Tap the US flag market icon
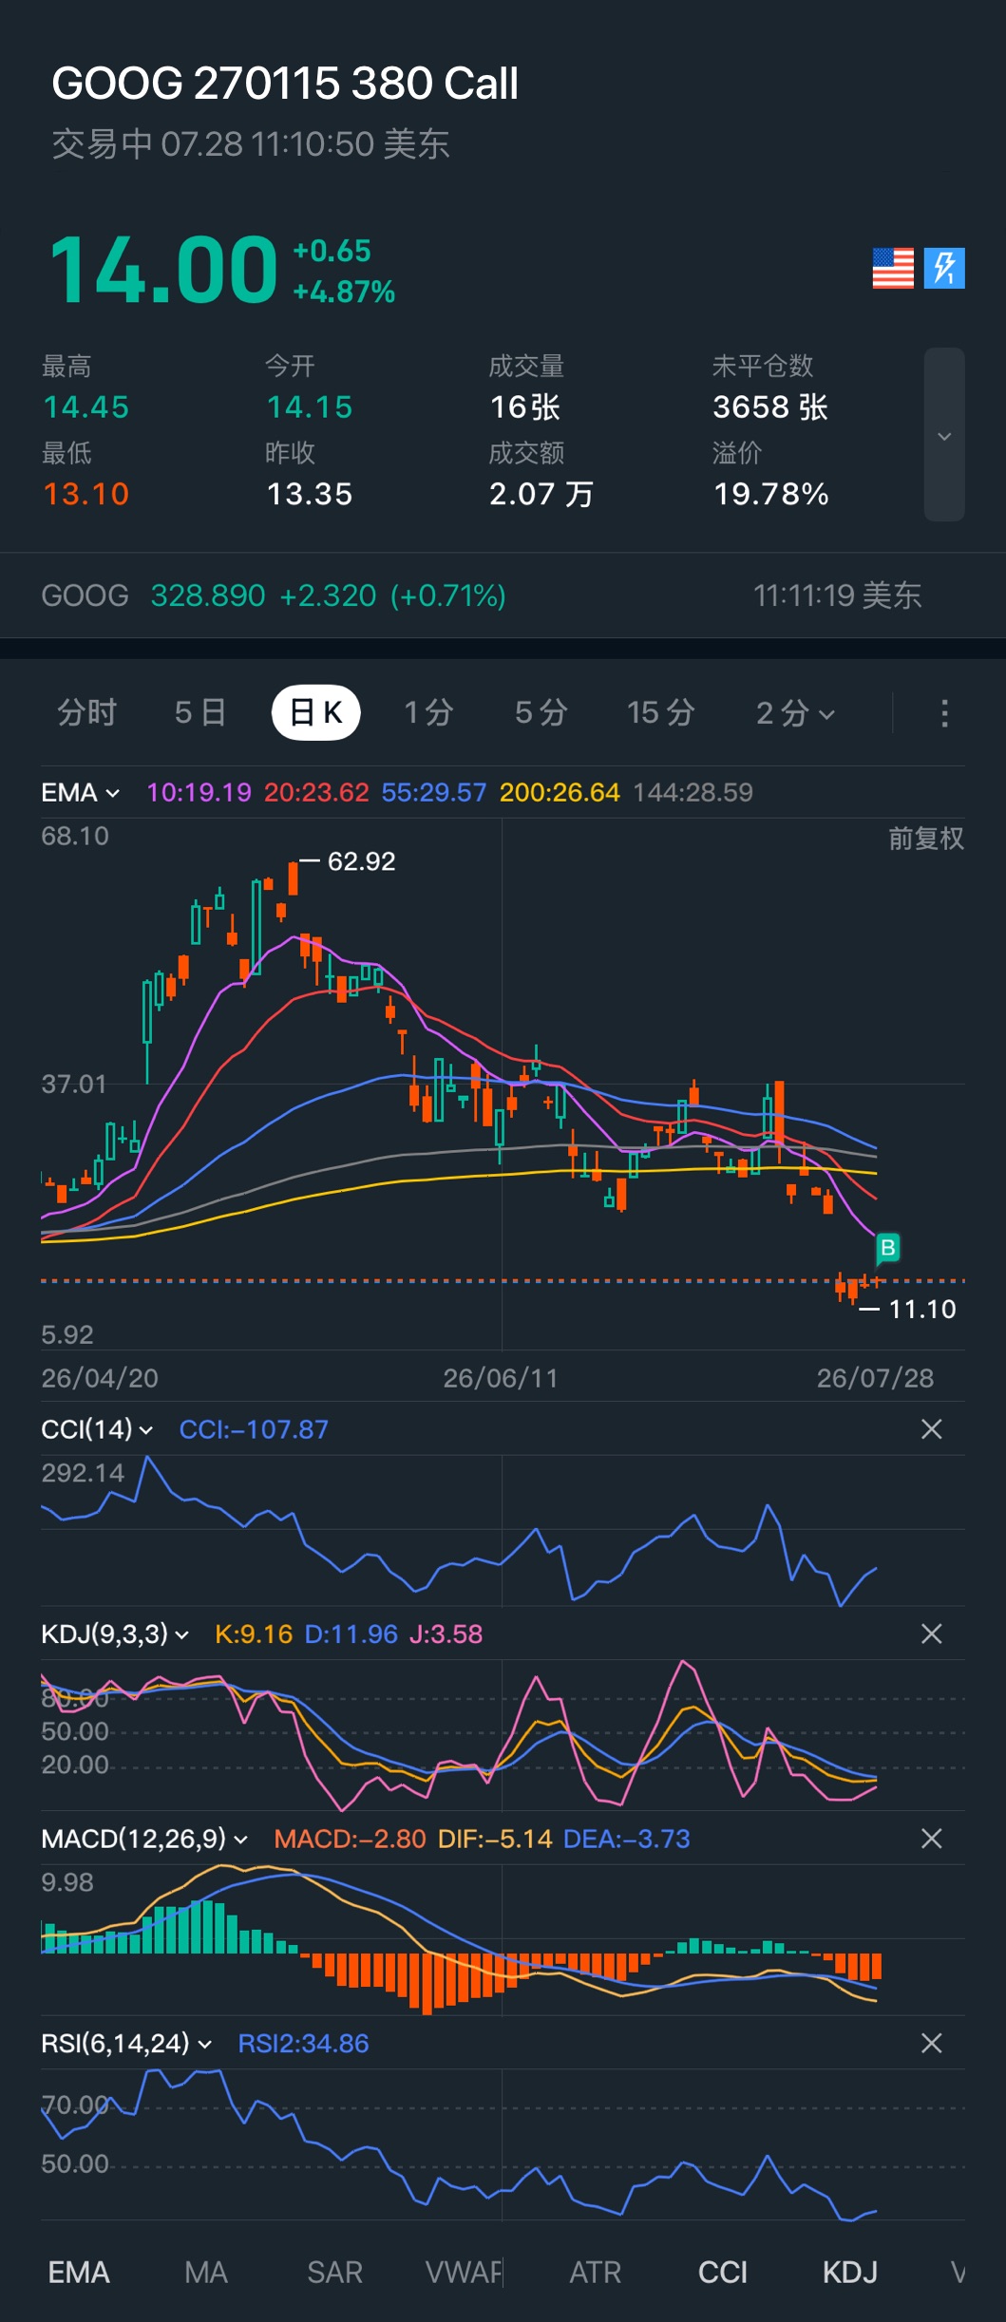The image size is (1006, 2322). [x=893, y=268]
